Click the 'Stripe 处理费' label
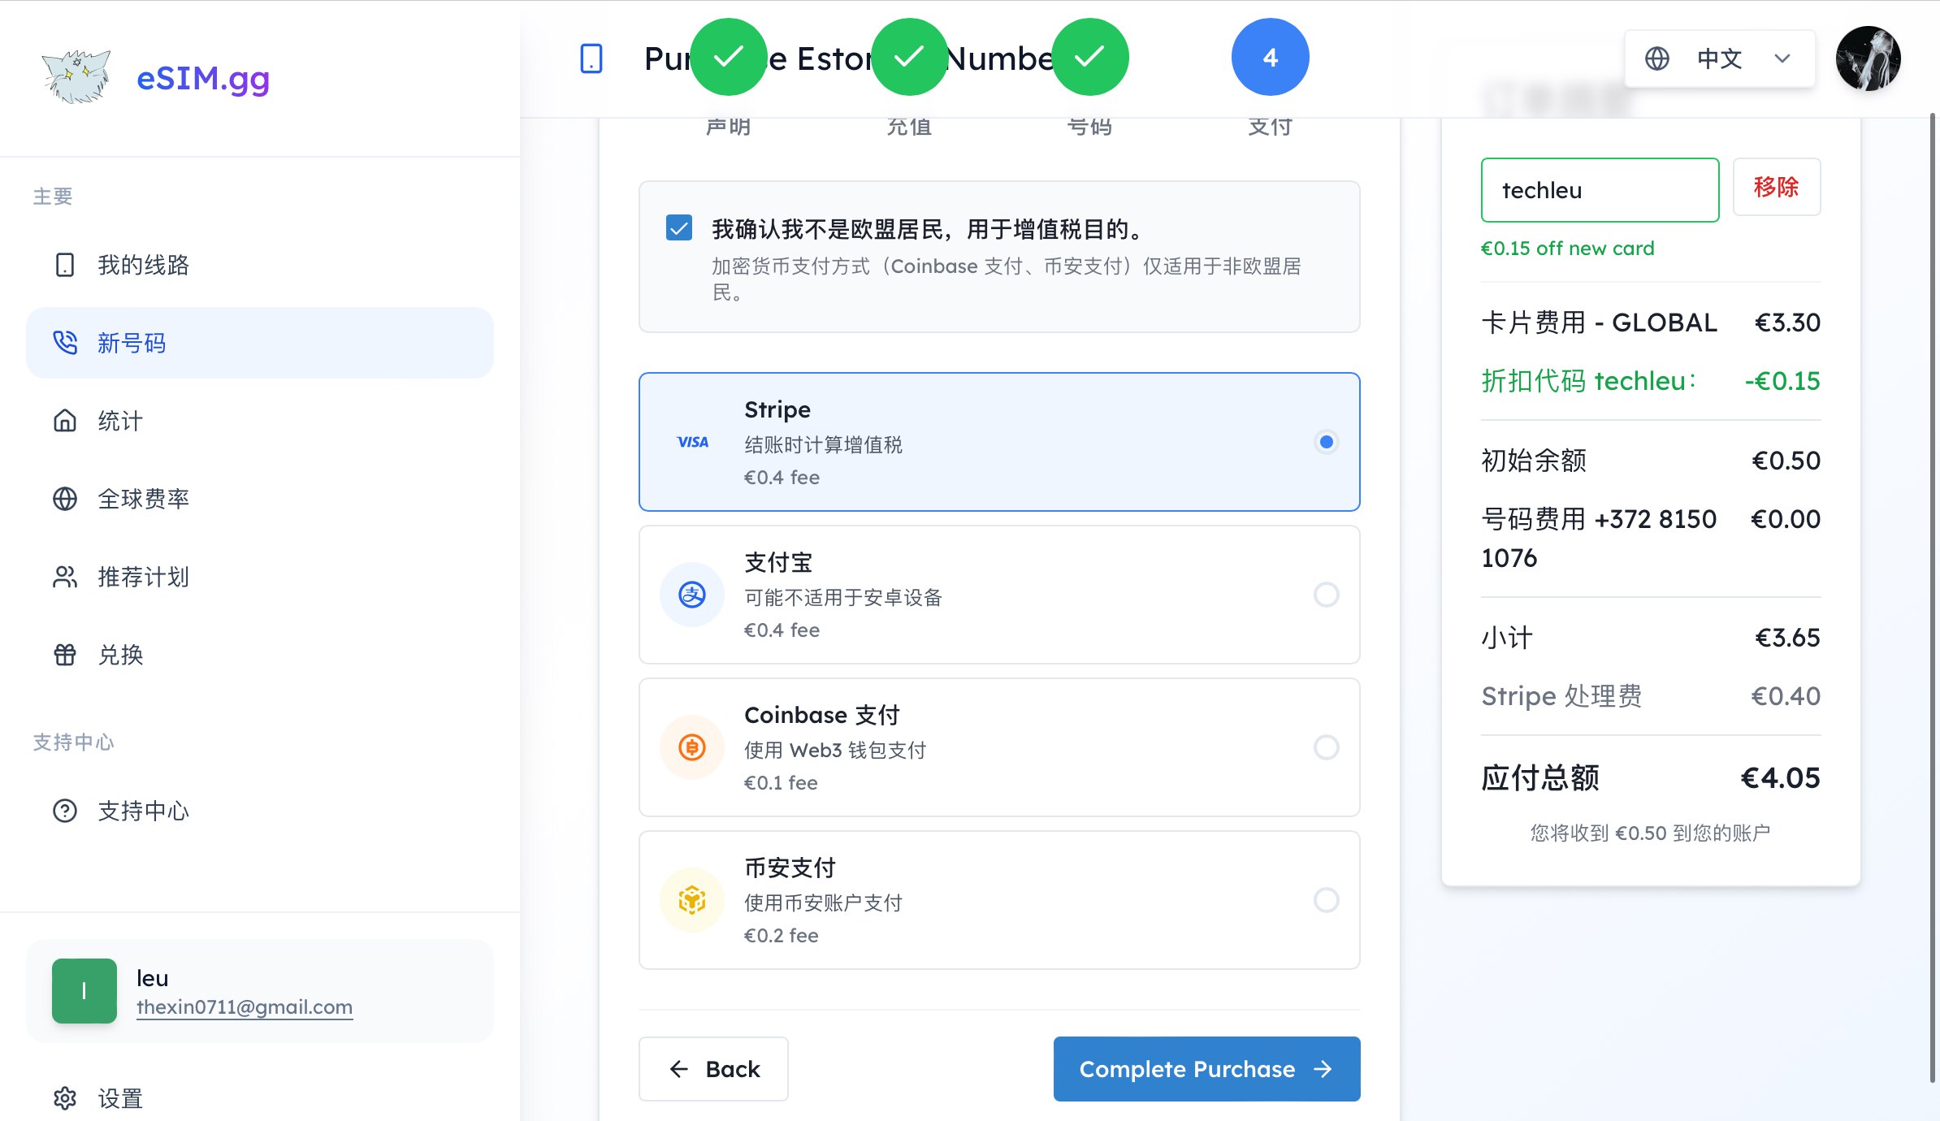The image size is (1940, 1121). (1562, 696)
